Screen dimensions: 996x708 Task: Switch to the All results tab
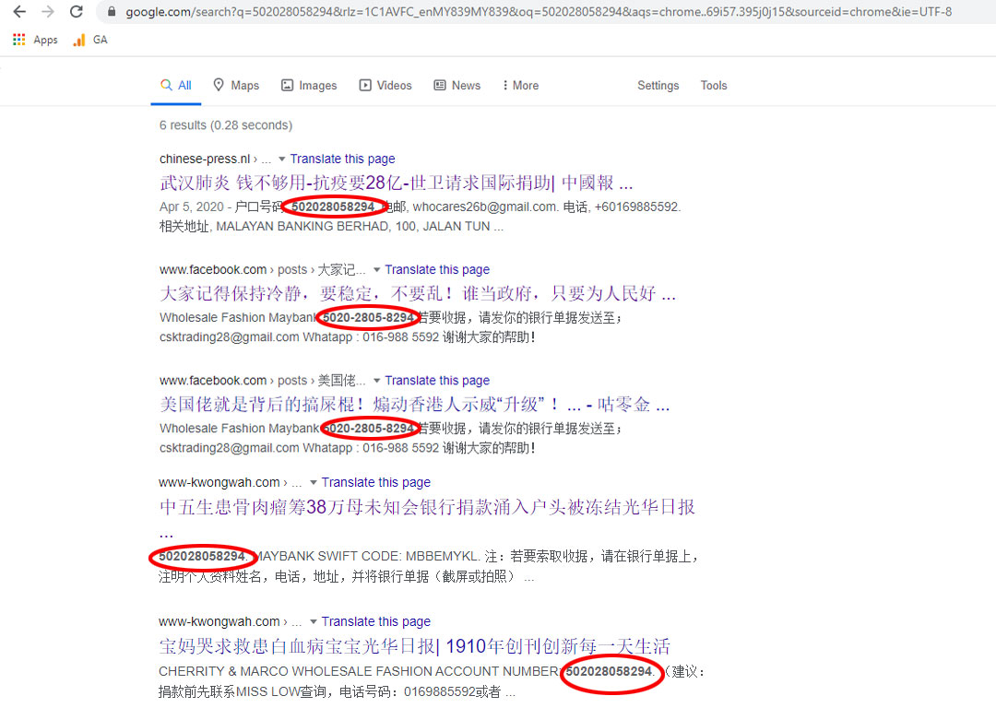176,85
